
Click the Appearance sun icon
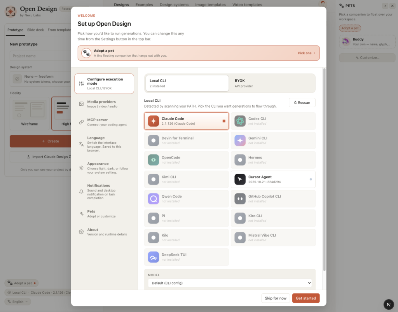coord(81,168)
